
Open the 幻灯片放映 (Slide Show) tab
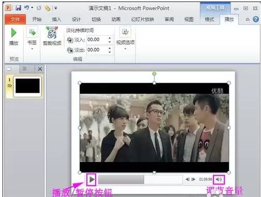pyautogui.click(x=143, y=19)
